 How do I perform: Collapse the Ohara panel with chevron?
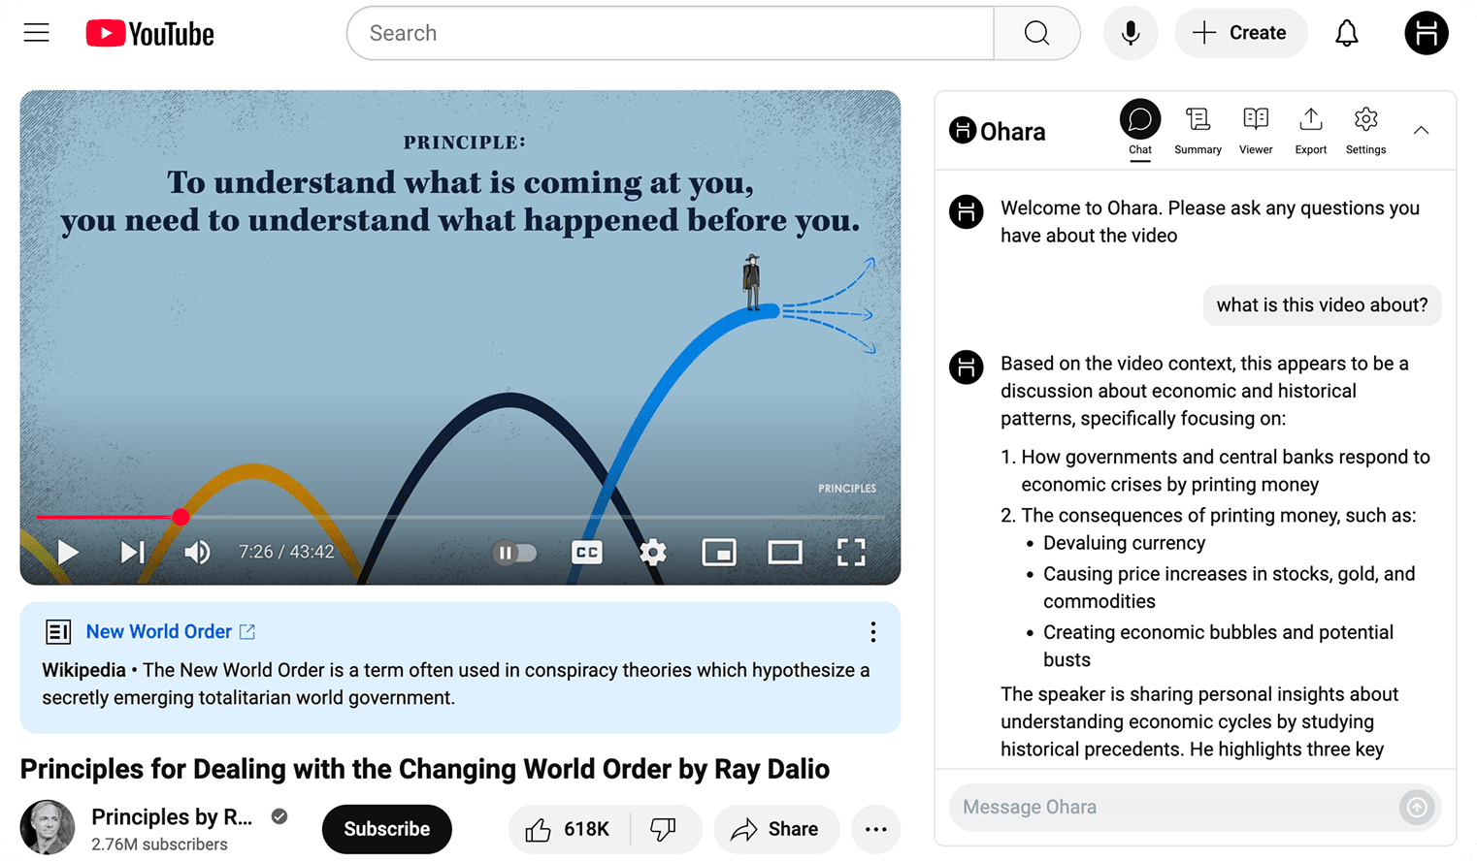[1421, 130]
